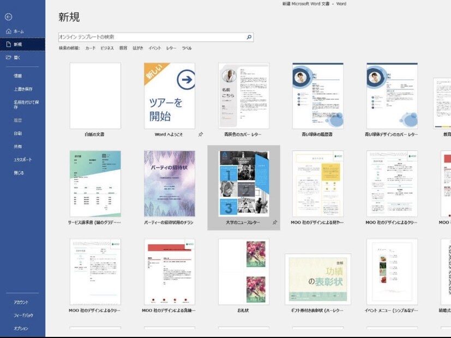
Task: Choose 上書き保存 in the sidebar
Action: point(22,89)
